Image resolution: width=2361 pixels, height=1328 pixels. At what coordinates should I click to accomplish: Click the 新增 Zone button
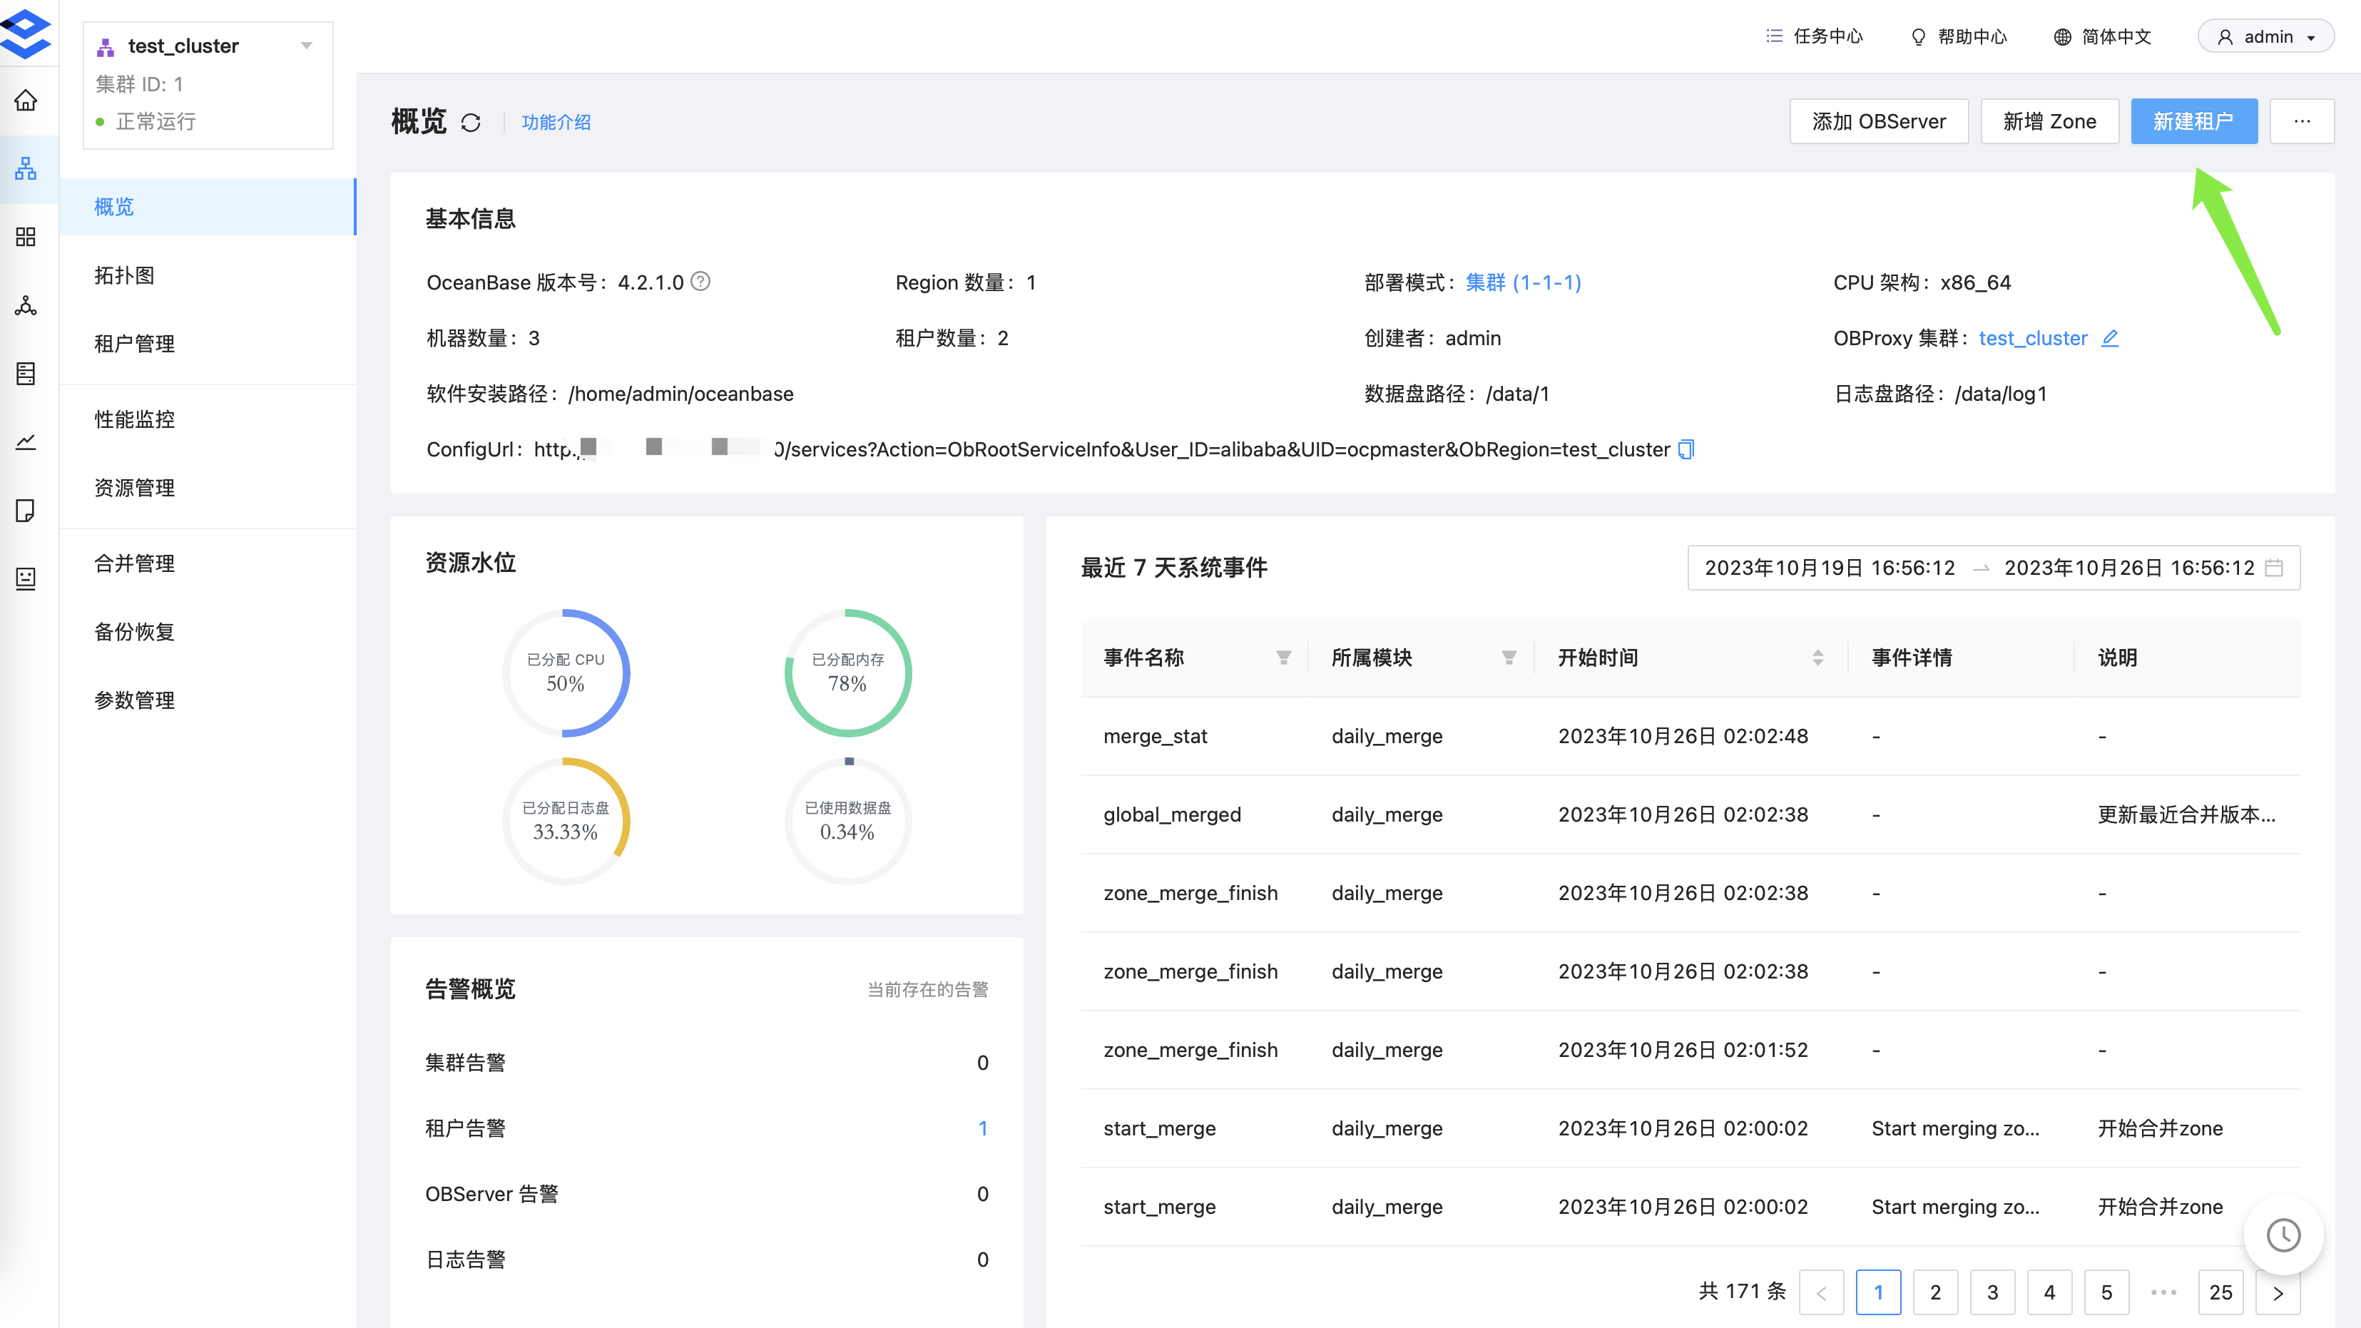tap(2049, 121)
